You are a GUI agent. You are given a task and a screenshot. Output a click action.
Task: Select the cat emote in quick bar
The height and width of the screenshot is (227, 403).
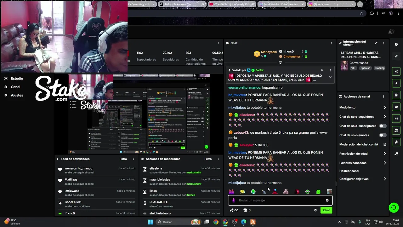click(x=286, y=192)
